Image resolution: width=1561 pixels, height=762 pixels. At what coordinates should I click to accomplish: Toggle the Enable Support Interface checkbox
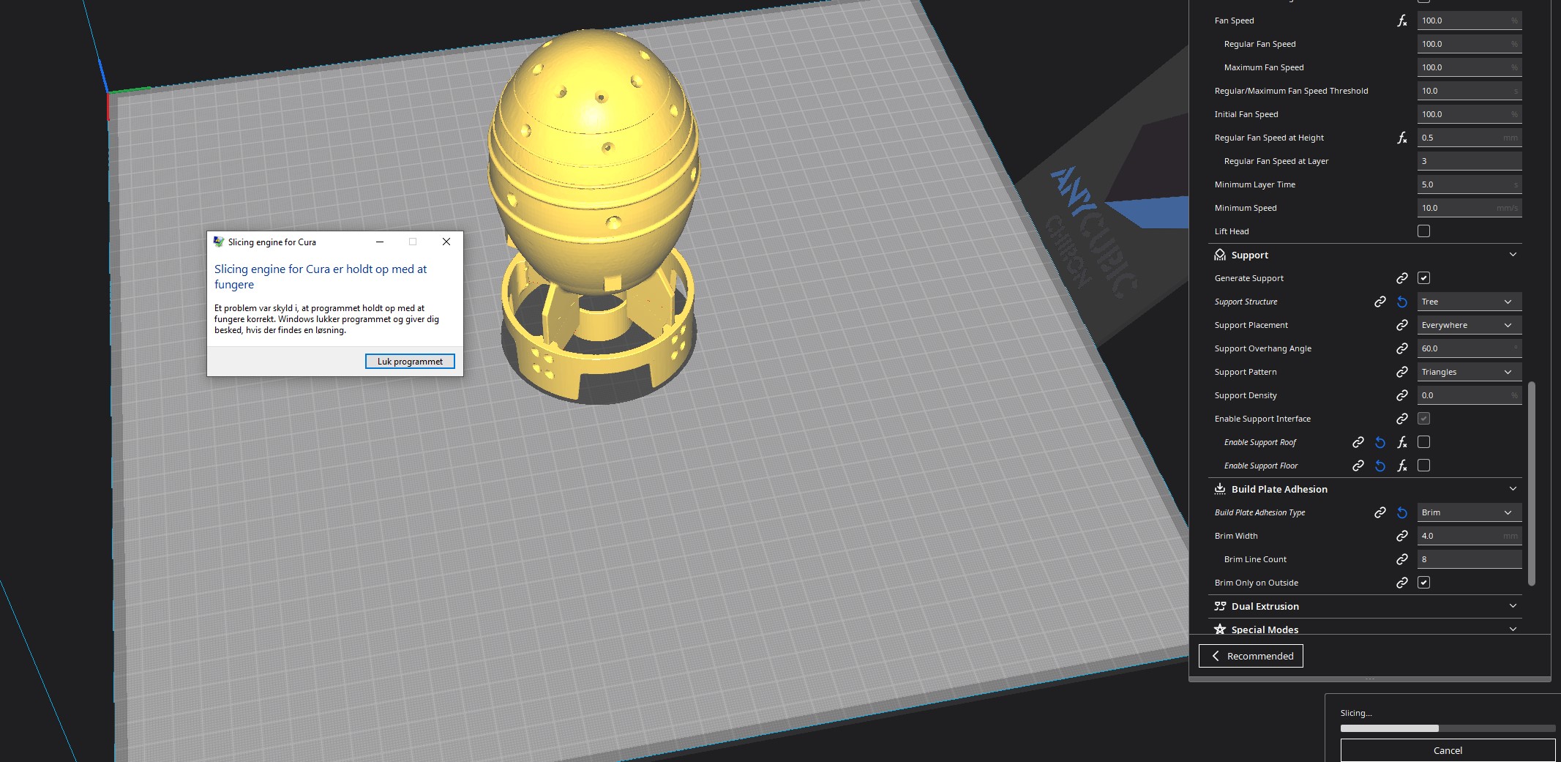pyautogui.click(x=1423, y=419)
